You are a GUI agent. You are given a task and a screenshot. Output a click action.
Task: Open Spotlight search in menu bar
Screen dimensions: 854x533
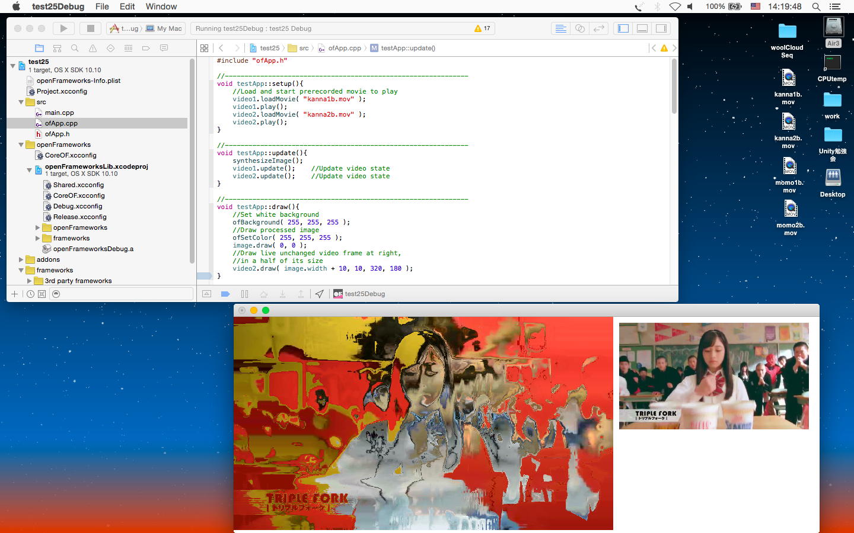click(816, 7)
